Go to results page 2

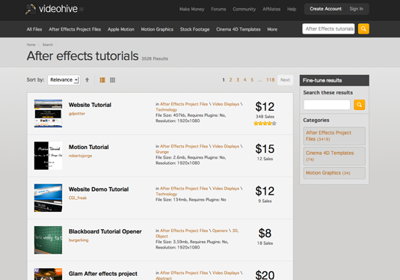(x=230, y=80)
